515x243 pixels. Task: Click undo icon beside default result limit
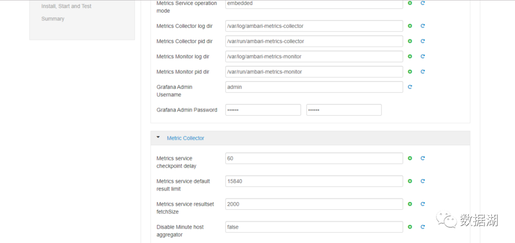422,181
